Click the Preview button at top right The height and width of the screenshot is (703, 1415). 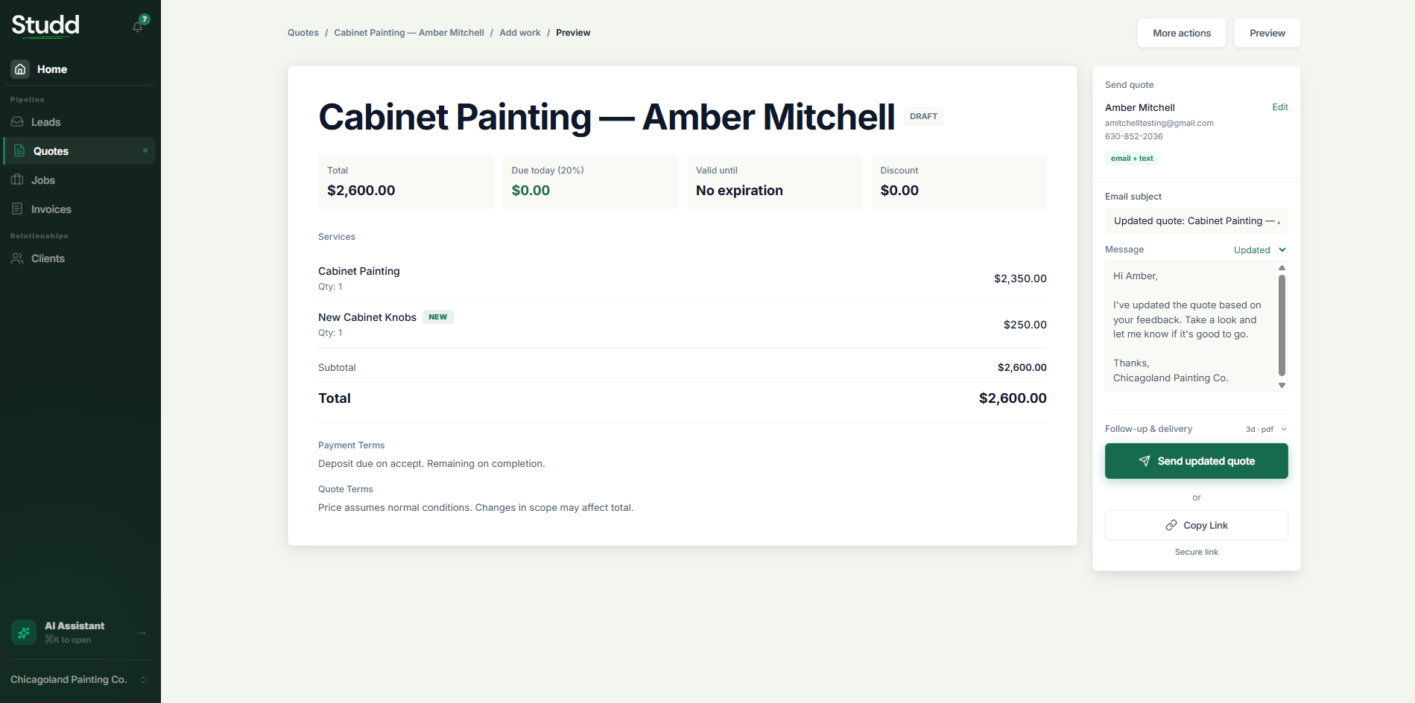(x=1267, y=33)
